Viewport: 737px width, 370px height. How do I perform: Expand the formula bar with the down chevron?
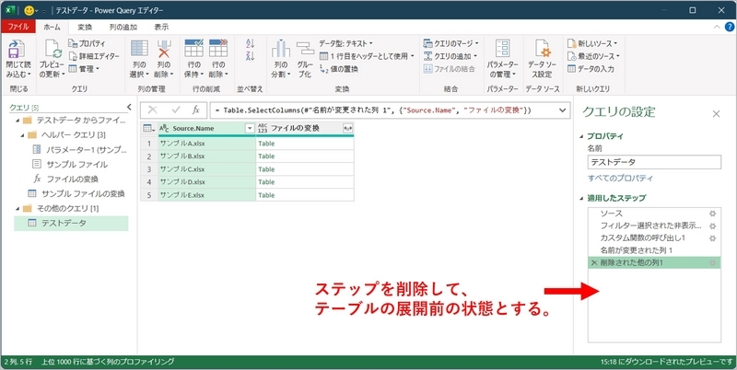point(563,110)
